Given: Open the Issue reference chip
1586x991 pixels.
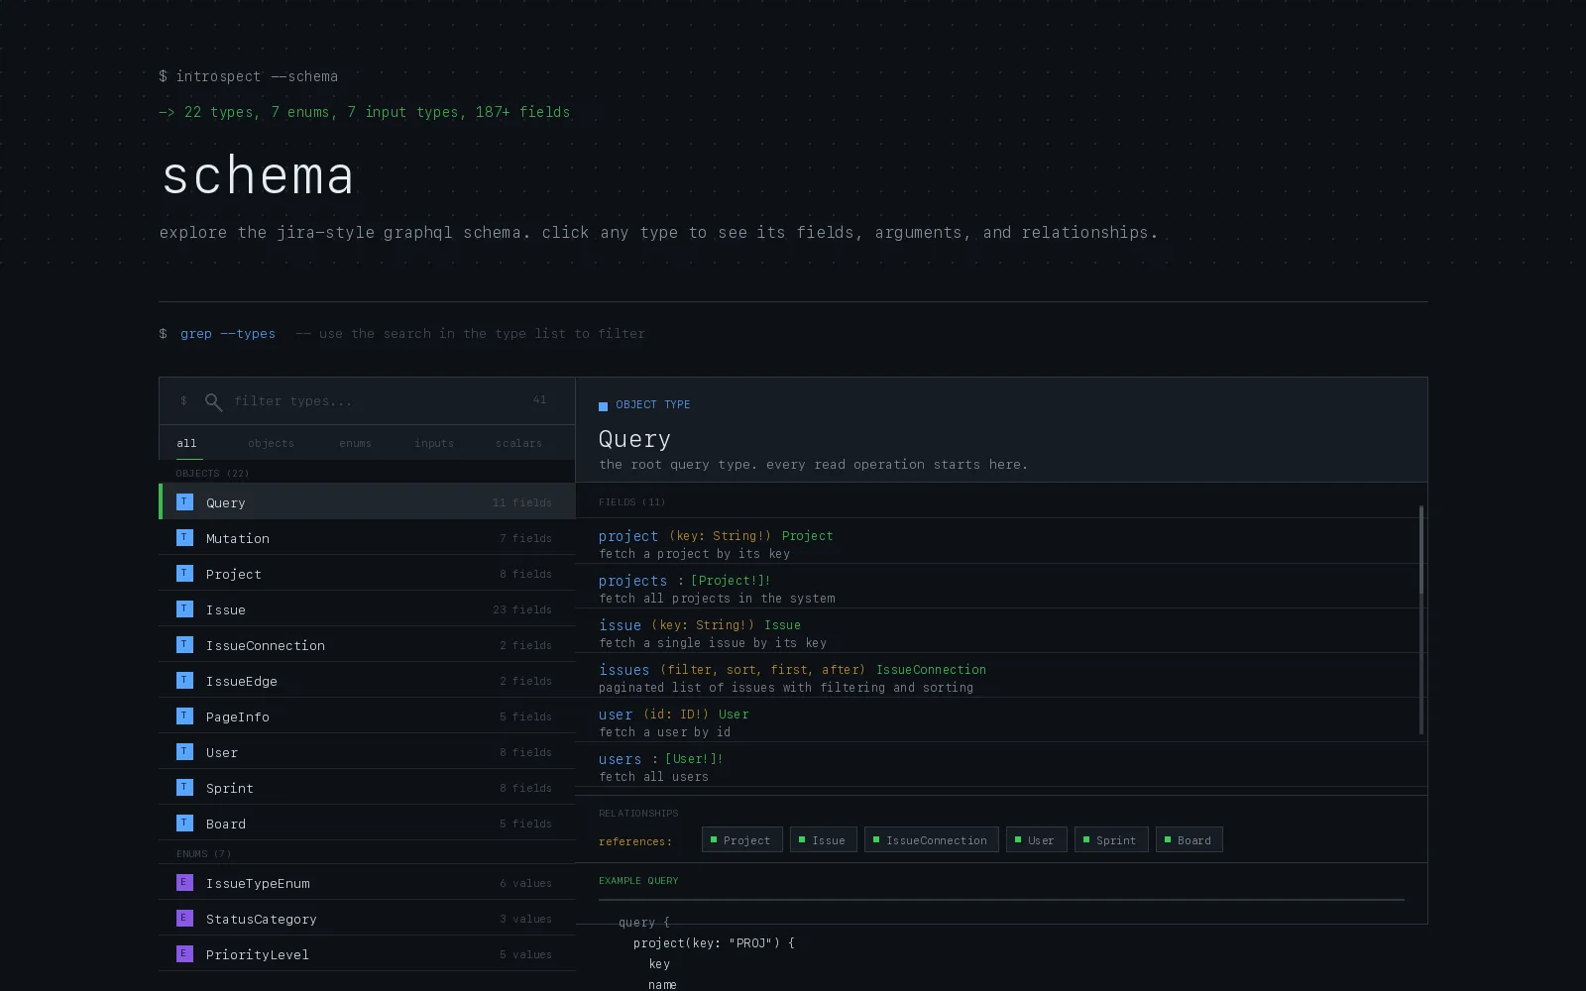Looking at the screenshot, I should pyautogui.click(x=824, y=839).
